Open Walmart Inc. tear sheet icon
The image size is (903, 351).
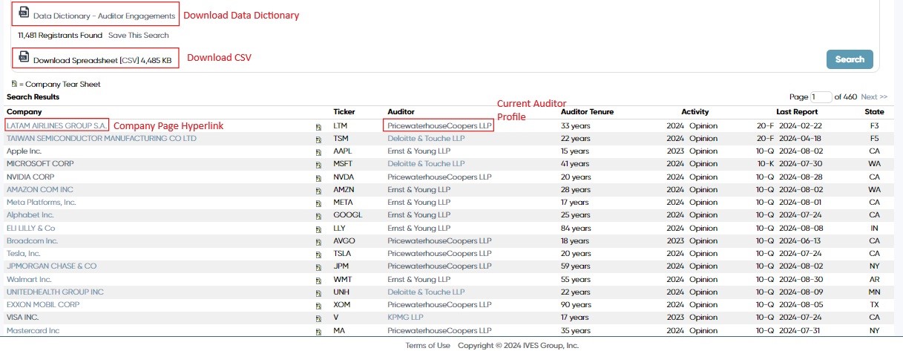click(318, 281)
